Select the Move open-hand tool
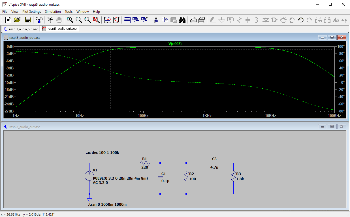This screenshot has width=350, height=217. (x=283, y=20)
